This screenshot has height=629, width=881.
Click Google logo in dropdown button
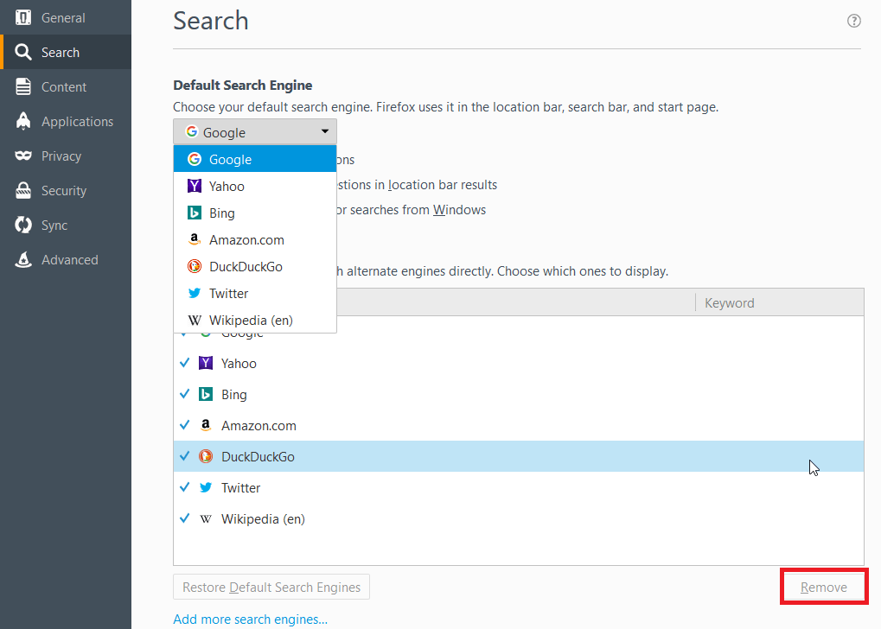[x=192, y=131]
